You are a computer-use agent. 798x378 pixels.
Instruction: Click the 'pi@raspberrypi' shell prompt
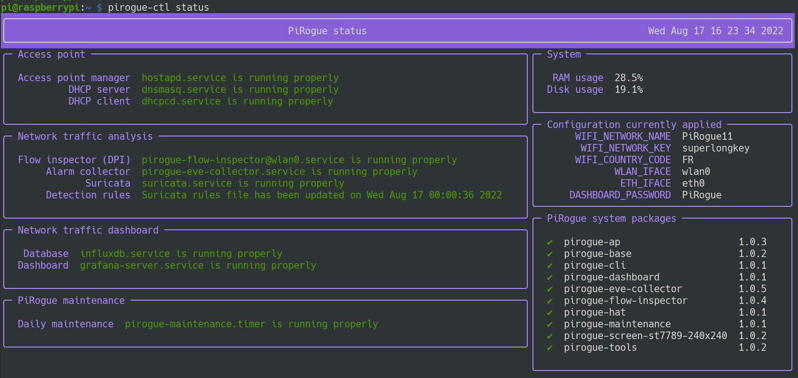click(40, 8)
